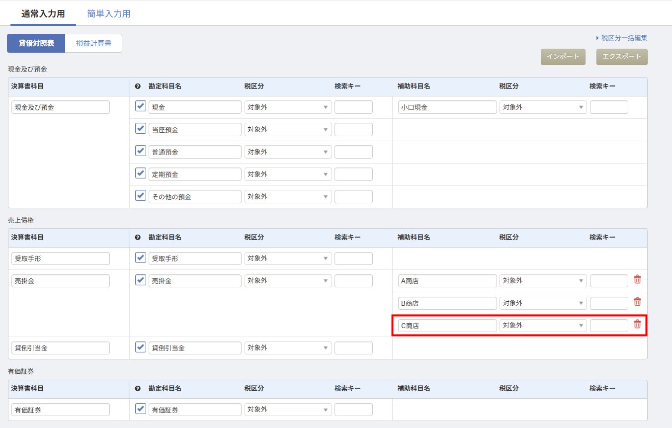Open tax category dropdown for C商店

coord(543,326)
